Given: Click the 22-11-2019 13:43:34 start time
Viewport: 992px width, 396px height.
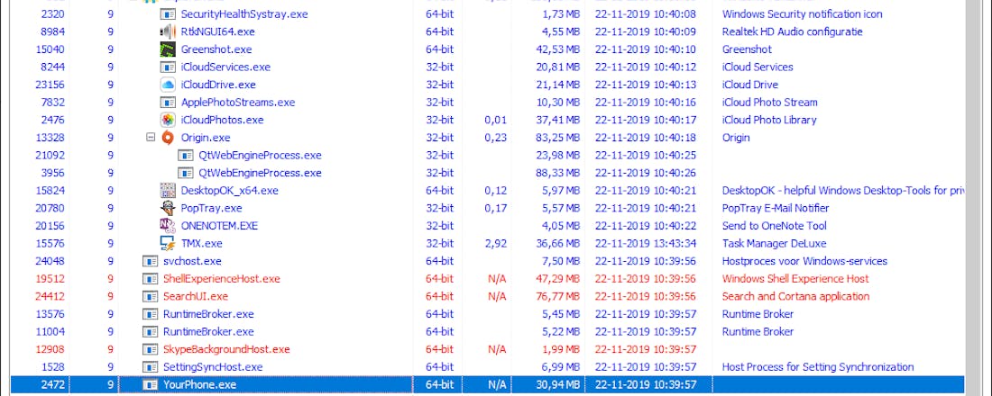Looking at the screenshot, I should (645, 244).
